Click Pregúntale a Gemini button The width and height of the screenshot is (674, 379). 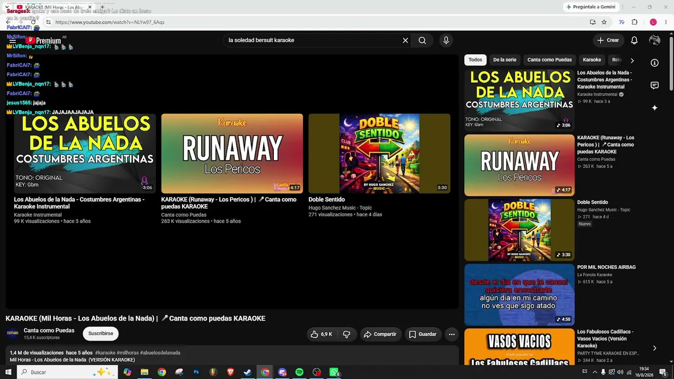pos(590,7)
